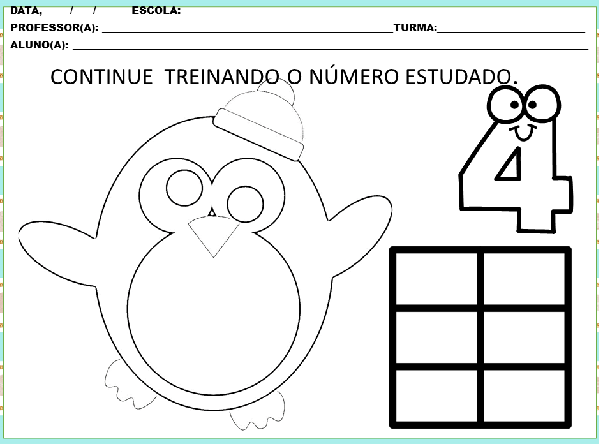Select the bottom-right practice grid cell

tap(524, 396)
